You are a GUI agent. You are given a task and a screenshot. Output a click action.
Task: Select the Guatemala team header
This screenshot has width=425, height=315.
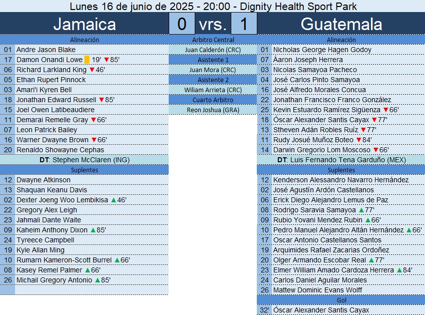[x=341, y=24]
